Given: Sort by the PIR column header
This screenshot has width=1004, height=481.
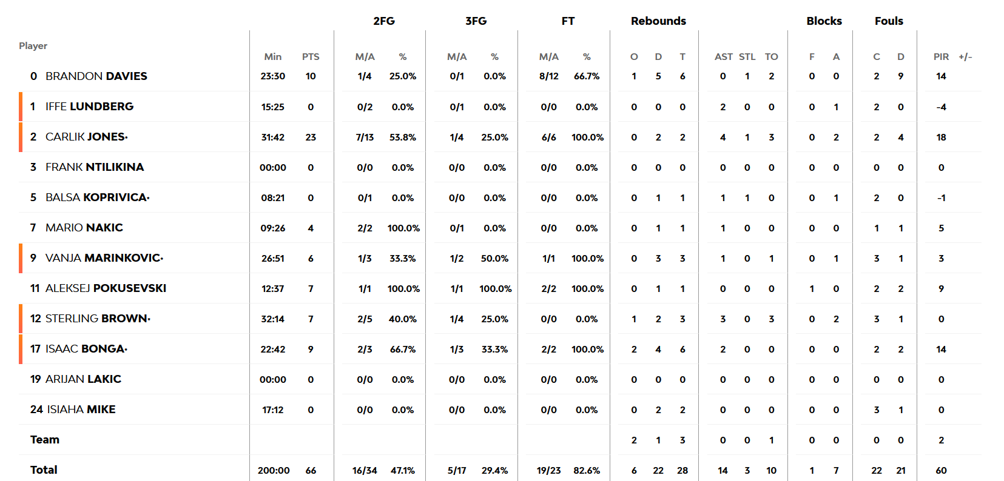Looking at the screenshot, I should click(x=941, y=57).
